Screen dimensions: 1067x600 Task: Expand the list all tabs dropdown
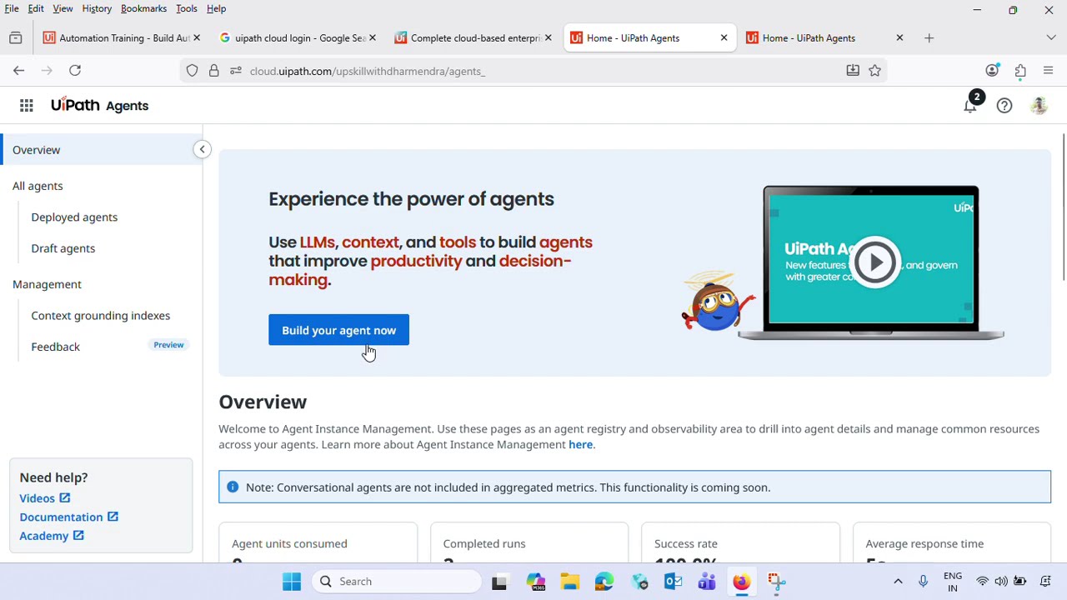pos(1051,37)
